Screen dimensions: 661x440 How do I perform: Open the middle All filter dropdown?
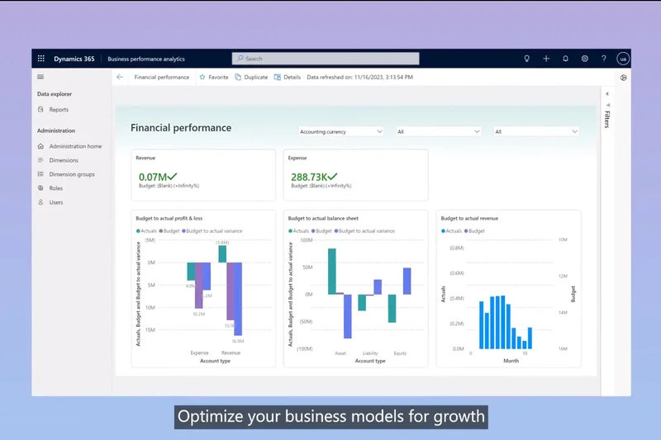[x=439, y=132]
